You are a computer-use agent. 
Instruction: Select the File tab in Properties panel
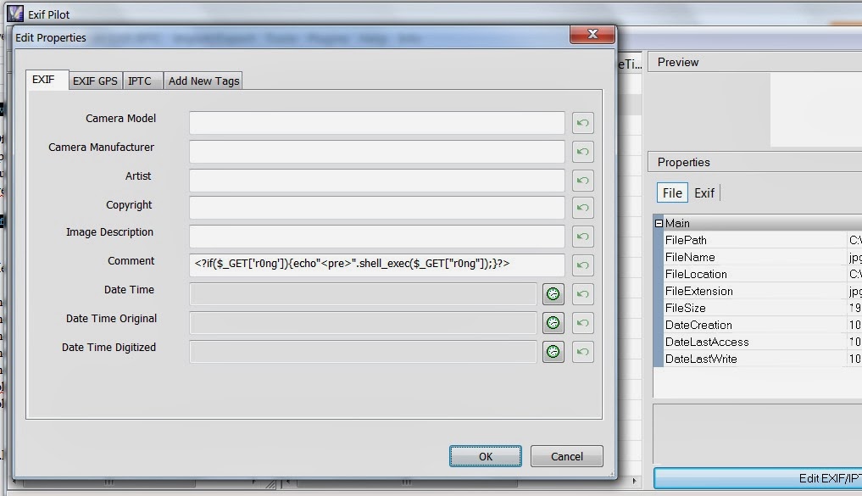(x=672, y=193)
